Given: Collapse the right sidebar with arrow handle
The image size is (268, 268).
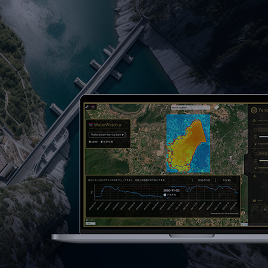Looking at the screenshot, I should (x=246, y=164).
